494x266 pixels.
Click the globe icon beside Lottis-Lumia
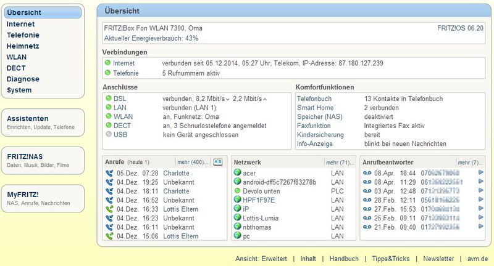237,217
